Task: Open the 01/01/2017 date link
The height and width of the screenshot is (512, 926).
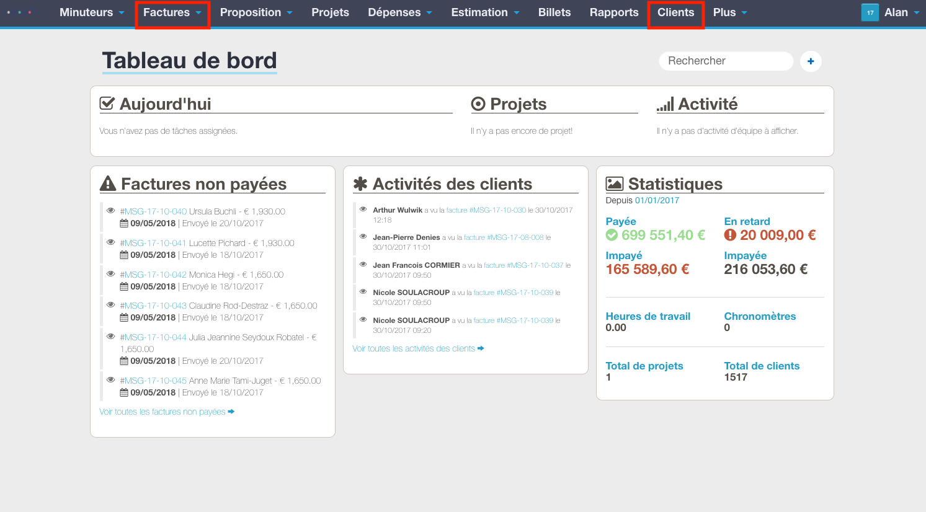Action: click(657, 200)
